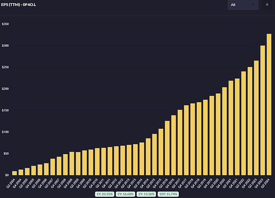
Task: Open the All time range dropdown
Action: coord(243,5)
